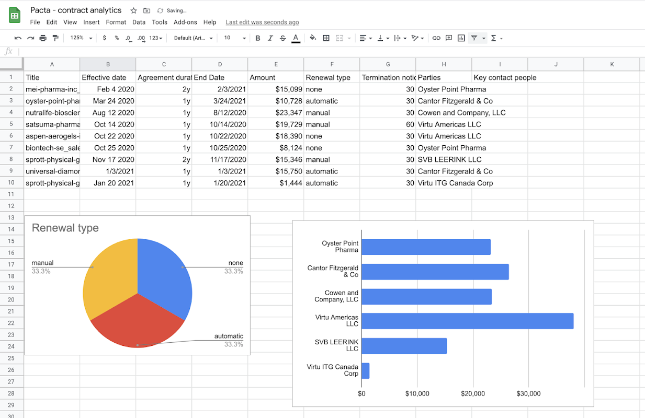This screenshot has height=418, width=645.
Task: Move document with folder icon
Action: pyautogui.click(x=146, y=10)
